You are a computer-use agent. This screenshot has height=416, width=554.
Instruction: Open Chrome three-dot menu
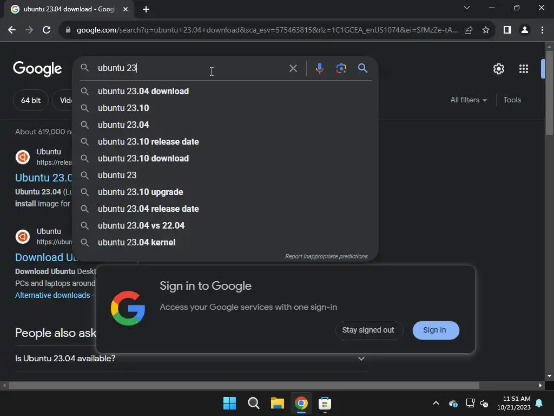[x=542, y=30]
